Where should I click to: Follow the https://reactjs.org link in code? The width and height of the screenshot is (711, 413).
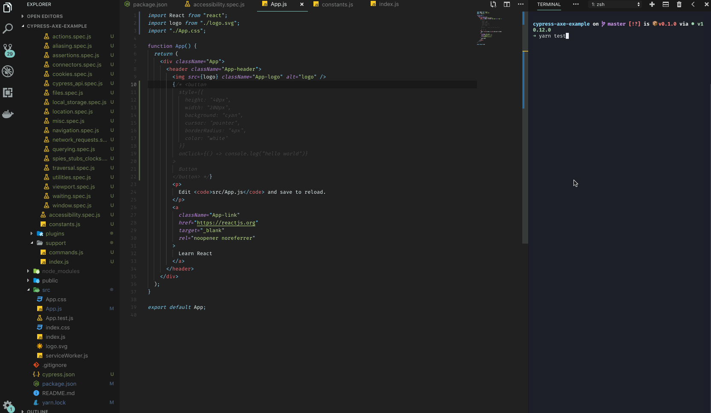(226, 223)
